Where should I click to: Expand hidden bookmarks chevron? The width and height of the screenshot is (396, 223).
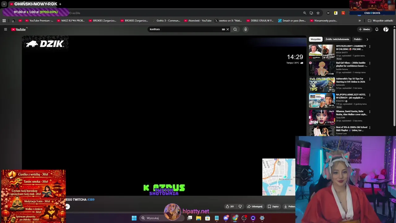(359, 21)
